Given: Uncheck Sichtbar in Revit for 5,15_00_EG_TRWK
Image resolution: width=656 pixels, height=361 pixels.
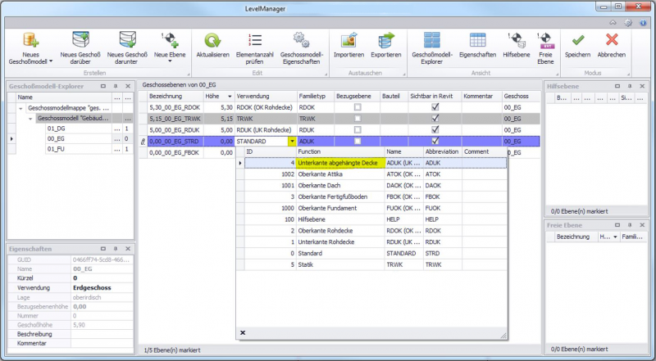Looking at the screenshot, I should click(435, 119).
